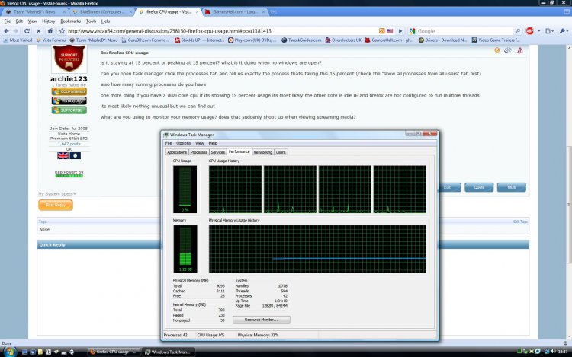Screen dimensions: 572x357
Task: Click the CPU Usage meter gauge
Action: [x=185, y=190]
